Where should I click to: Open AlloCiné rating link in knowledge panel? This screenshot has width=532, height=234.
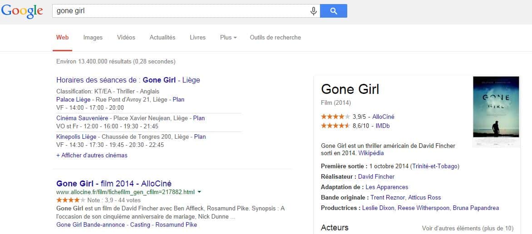[x=384, y=117]
